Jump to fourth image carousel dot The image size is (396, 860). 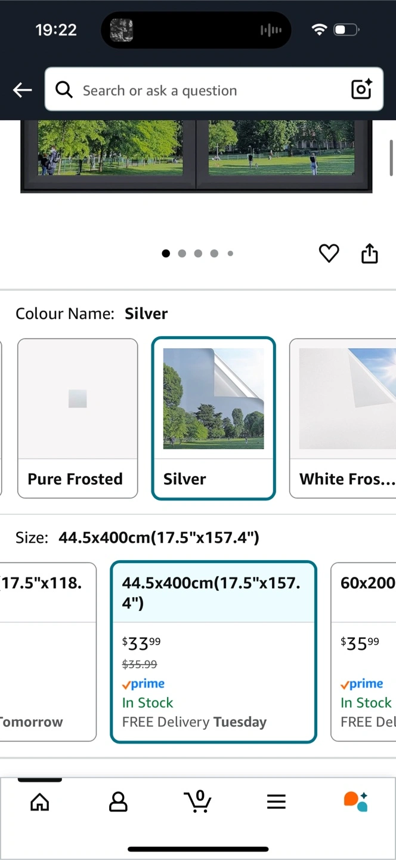coord(214,253)
